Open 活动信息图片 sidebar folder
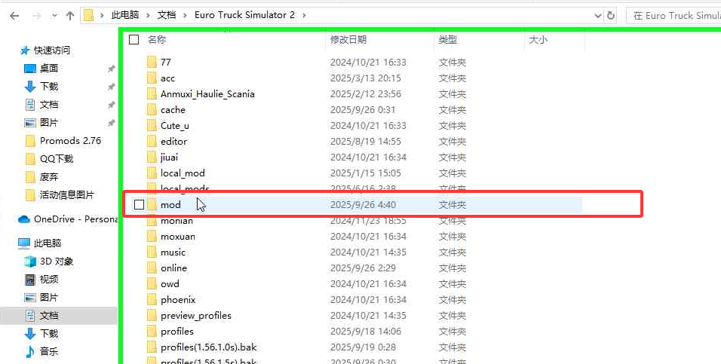Image resolution: width=721 pixels, height=364 pixels. 66,195
